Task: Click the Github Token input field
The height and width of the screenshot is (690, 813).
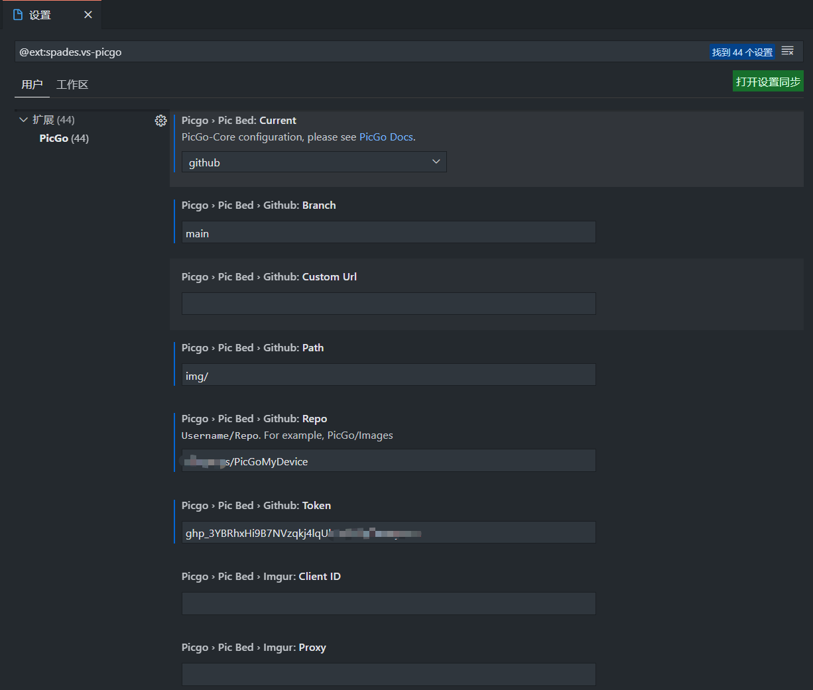Action: tap(389, 532)
